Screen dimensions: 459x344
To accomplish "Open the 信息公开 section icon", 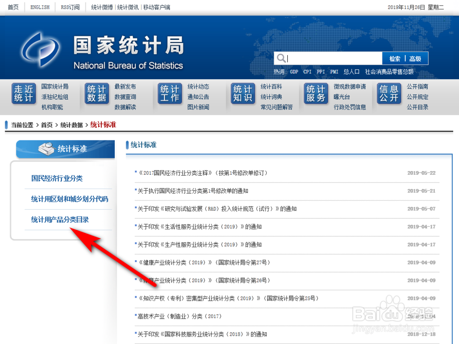I will pyautogui.click(x=388, y=94).
